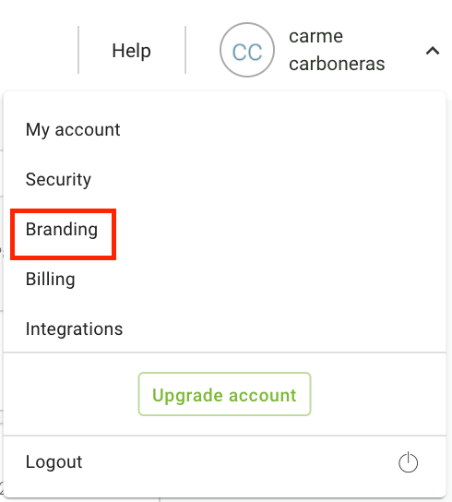Collapse the user menu with the chevron

pos(433,51)
